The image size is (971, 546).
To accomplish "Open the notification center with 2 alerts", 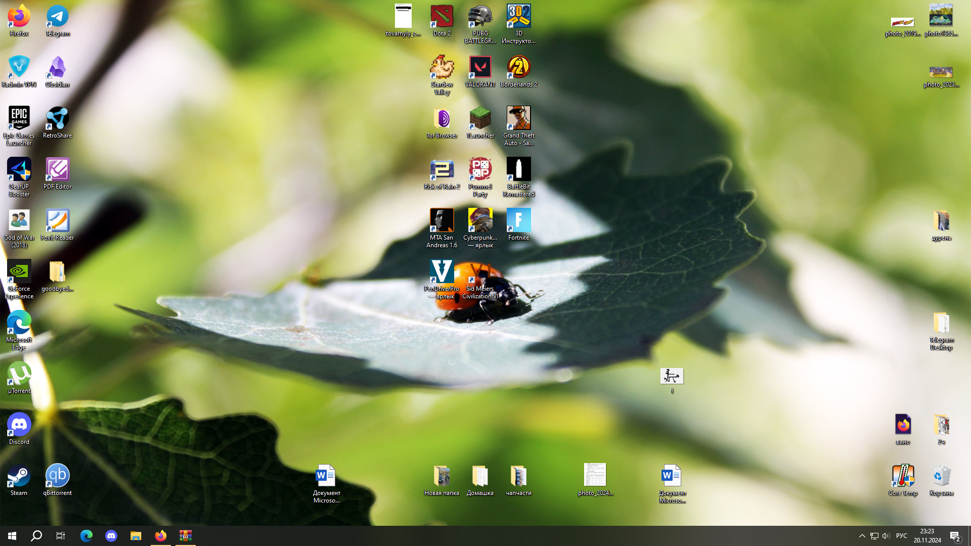I will pyautogui.click(x=955, y=536).
